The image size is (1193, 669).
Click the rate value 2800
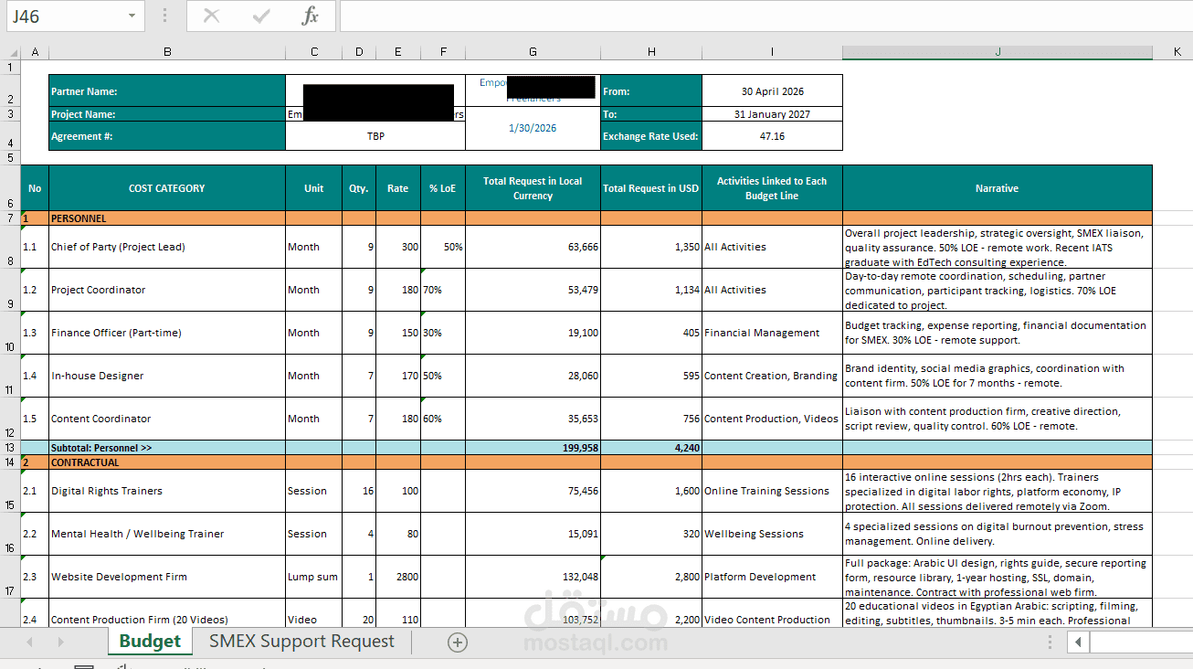398,577
